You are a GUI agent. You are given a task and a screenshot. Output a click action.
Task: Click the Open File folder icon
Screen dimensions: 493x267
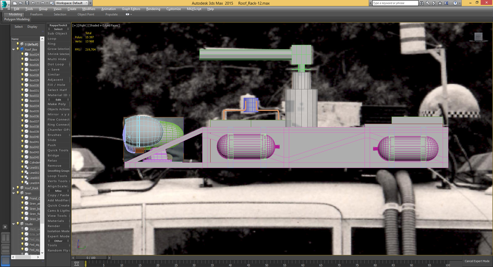coord(21,3)
